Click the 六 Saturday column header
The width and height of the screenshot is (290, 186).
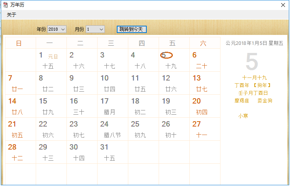click(x=205, y=43)
